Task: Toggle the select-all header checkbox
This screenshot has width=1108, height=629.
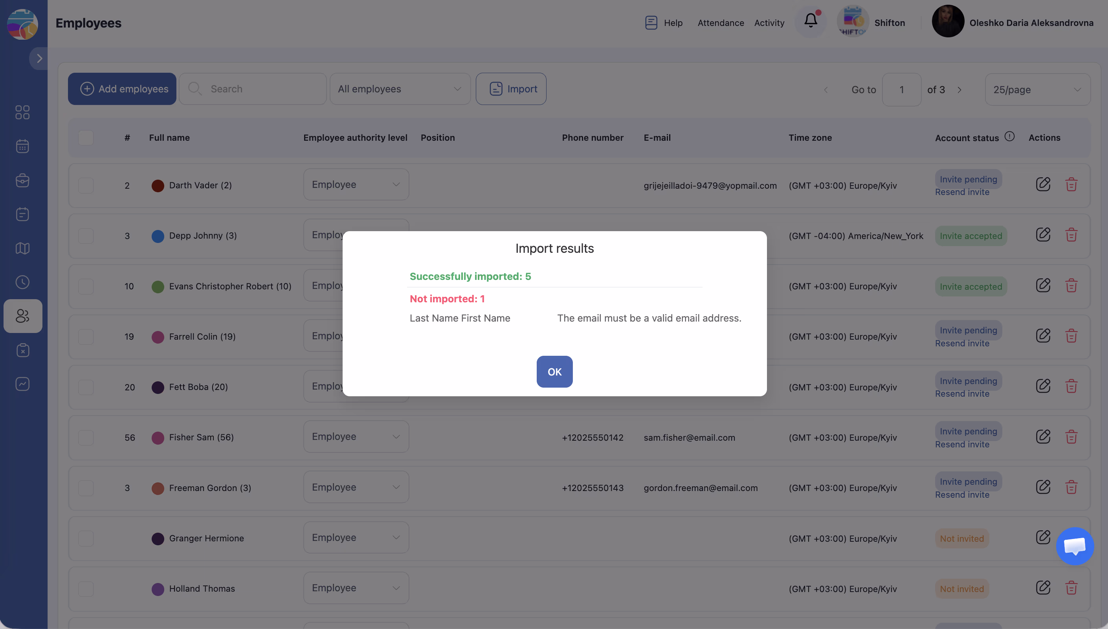Action: [86, 138]
